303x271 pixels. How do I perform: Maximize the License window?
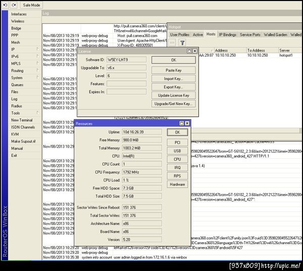pyautogui.click(x=189, y=51)
